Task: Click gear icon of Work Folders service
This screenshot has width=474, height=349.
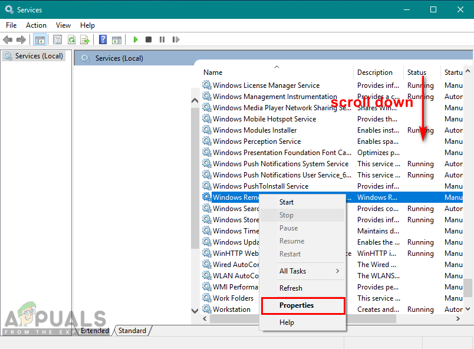Action: point(207,298)
